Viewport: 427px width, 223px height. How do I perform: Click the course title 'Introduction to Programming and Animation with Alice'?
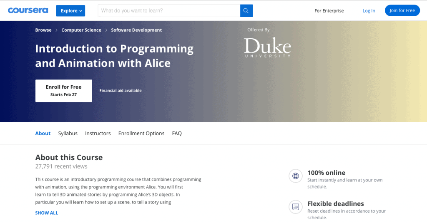click(114, 56)
